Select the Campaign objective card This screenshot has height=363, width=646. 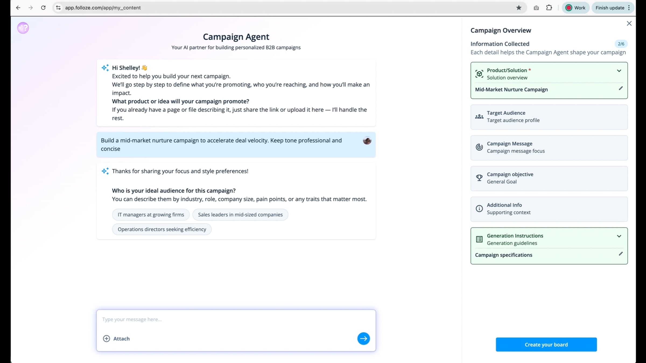549,178
